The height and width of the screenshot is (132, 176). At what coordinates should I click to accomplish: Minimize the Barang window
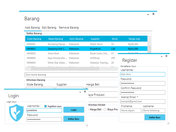pos(148,14)
